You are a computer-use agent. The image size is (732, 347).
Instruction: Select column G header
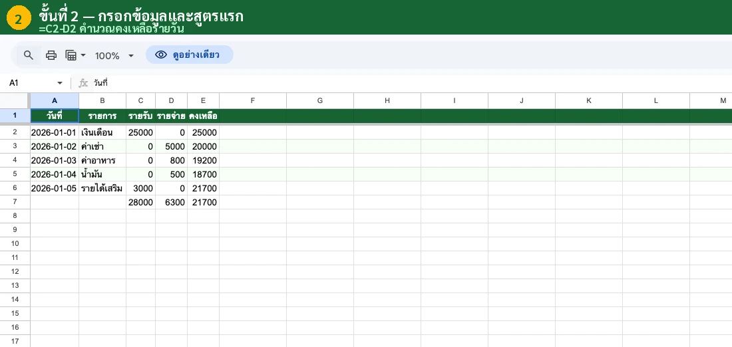[x=320, y=100]
